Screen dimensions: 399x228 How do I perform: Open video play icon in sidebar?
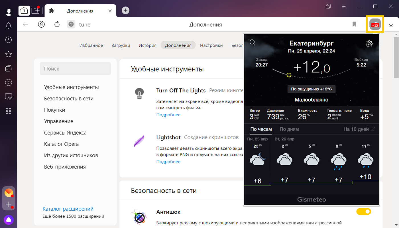9,83
